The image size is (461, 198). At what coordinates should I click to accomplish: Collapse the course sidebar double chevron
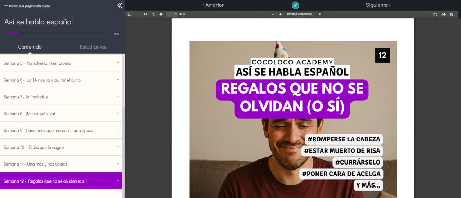(120, 5)
